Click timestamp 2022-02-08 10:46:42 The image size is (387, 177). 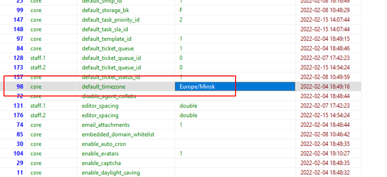325,134
